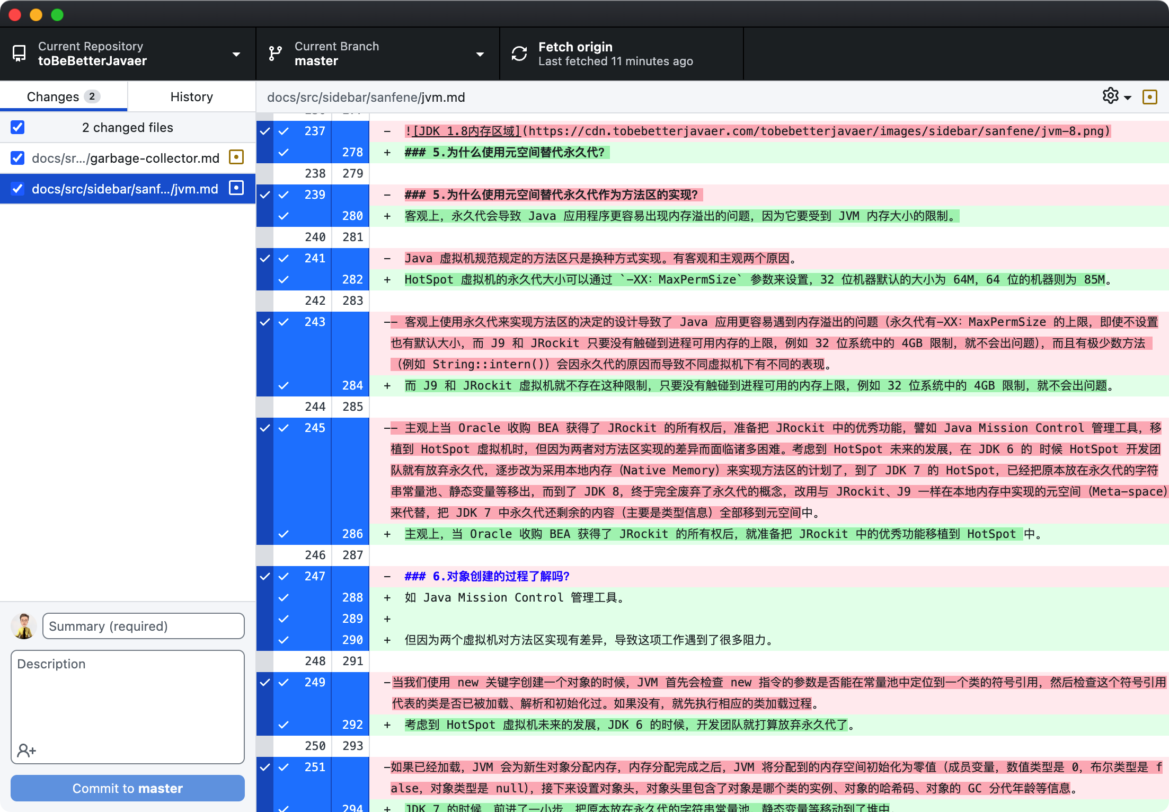Click the modified-file status icon for garbage-collector.md
The height and width of the screenshot is (812, 1169).
[236, 157]
